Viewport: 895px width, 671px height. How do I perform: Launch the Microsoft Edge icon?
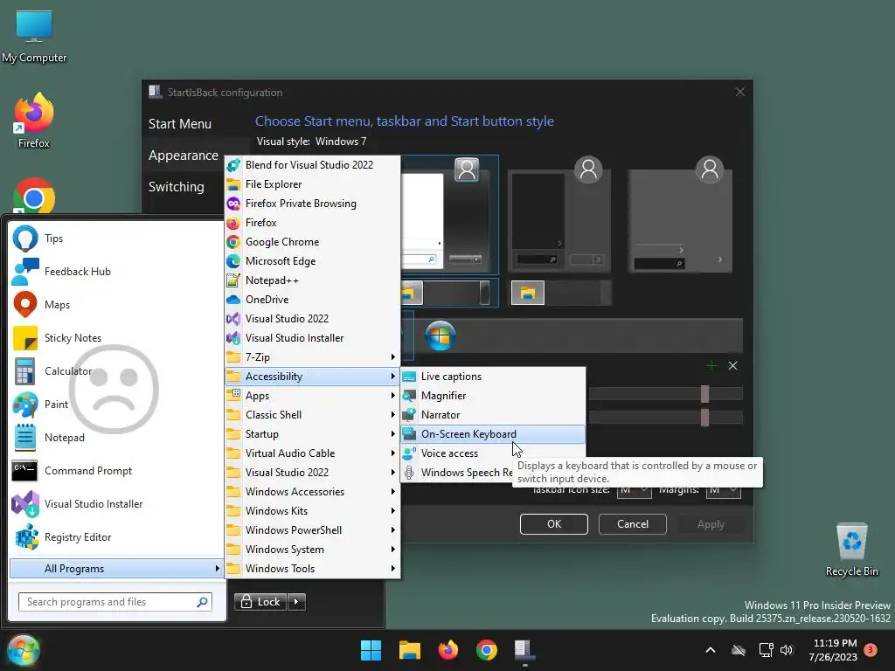pyautogui.click(x=232, y=261)
